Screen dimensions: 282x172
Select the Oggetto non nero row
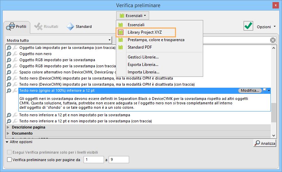pos(35,54)
